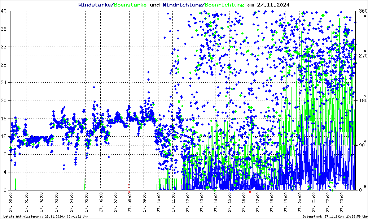Click the time axis label '27. 14:00'
This screenshot has height=219, width=368.
tap(215, 202)
